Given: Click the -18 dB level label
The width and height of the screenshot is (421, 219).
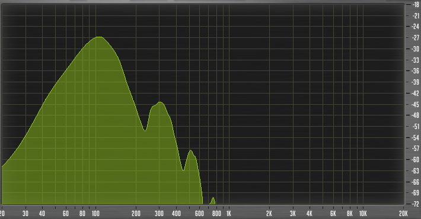Looking at the screenshot, I should click(415, 5).
